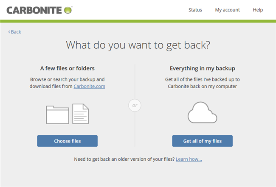276x187 pixels.
Task: Click the "Get all of the files" description text
Action: pyautogui.click(x=202, y=83)
